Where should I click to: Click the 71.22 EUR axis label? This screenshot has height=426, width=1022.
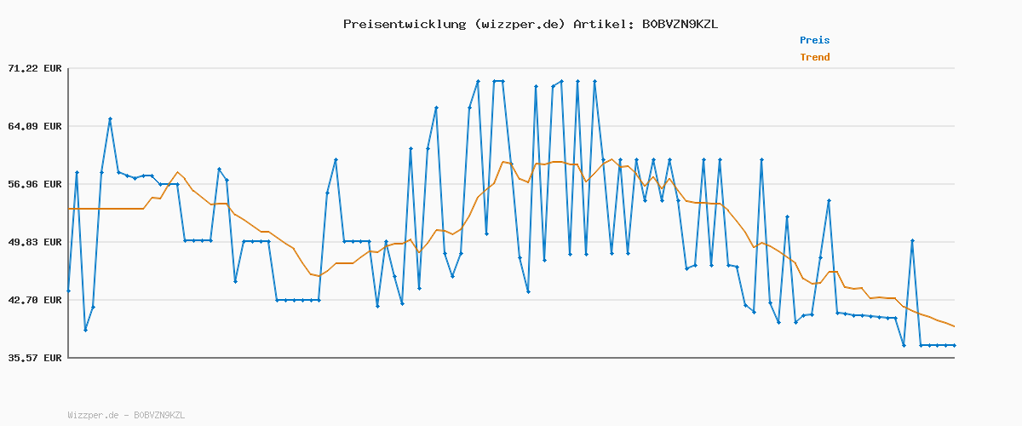(x=35, y=68)
